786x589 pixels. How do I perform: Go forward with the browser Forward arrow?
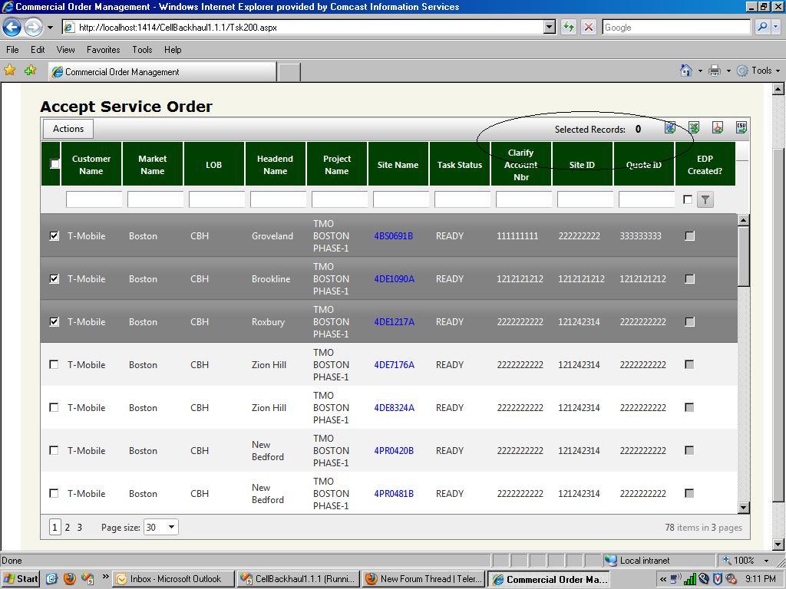click(33, 27)
